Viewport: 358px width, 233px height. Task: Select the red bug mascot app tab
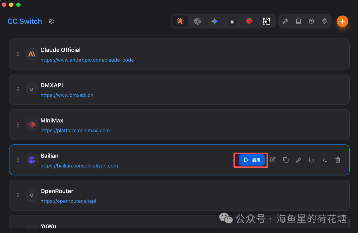(x=249, y=21)
